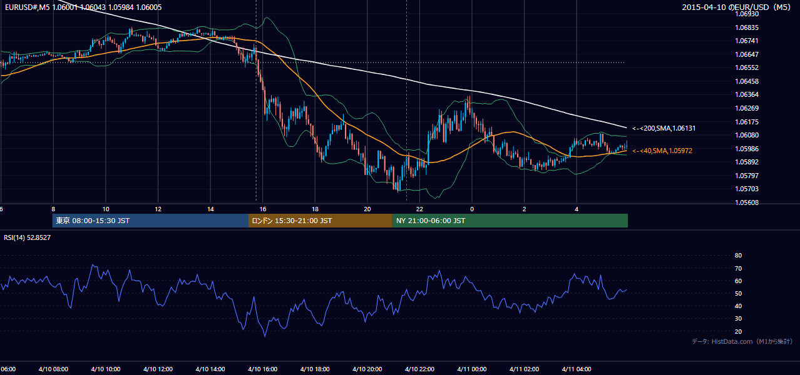Click the 4/11 02:00 bottom time label
The width and height of the screenshot is (800, 375).
524,369
